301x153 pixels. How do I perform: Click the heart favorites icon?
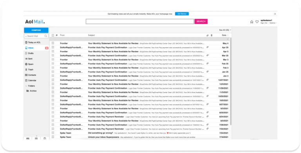tap(257, 22)
